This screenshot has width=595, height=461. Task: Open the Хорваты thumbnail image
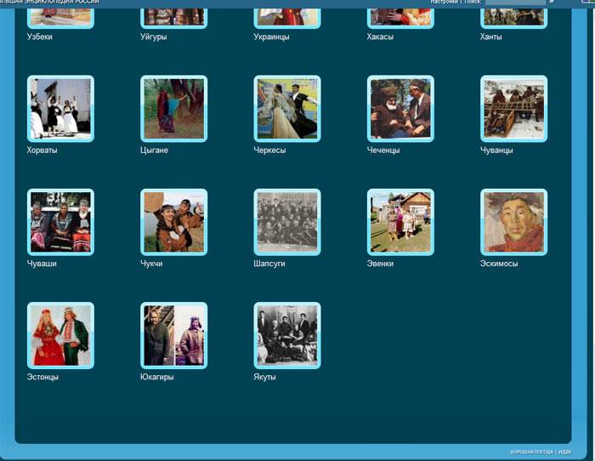[60, 109]
